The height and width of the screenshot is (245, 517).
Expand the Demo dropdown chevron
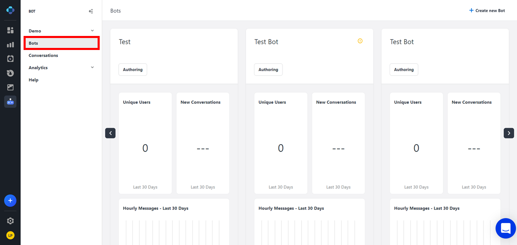(x=92, y=31)
